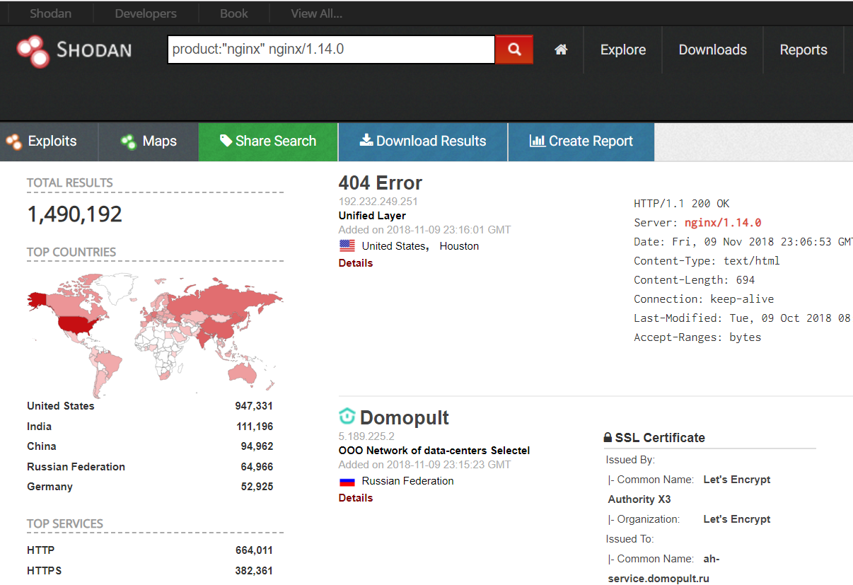
Task: Create Report from search results
Action: tap(581, 141)
